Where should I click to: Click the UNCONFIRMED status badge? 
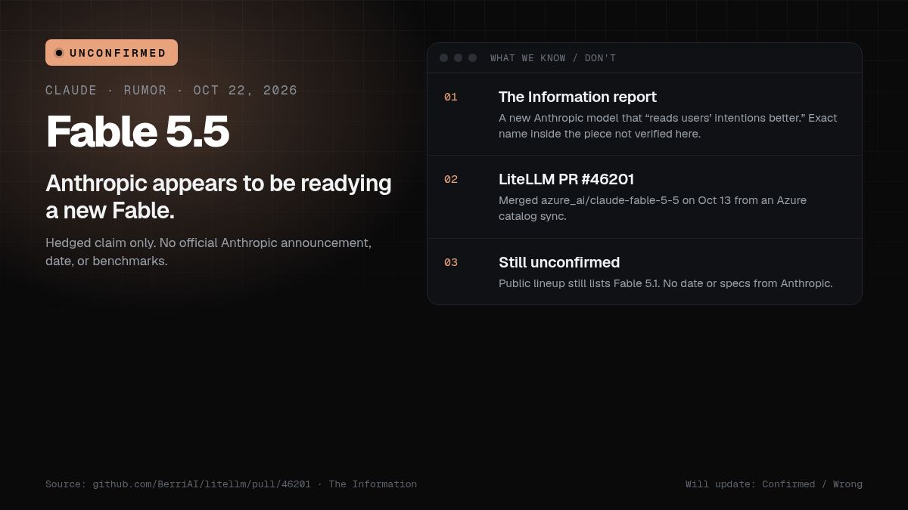(x=111, y=53)
